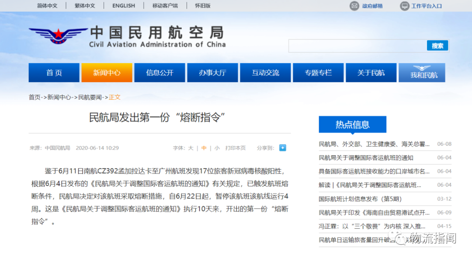
Task: Switch language to ENGLISH
Action: [x=124, y=6]
